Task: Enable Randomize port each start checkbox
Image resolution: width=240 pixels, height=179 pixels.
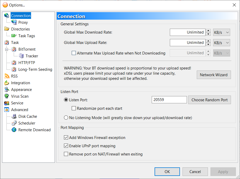Action: [x=74, y=108]
